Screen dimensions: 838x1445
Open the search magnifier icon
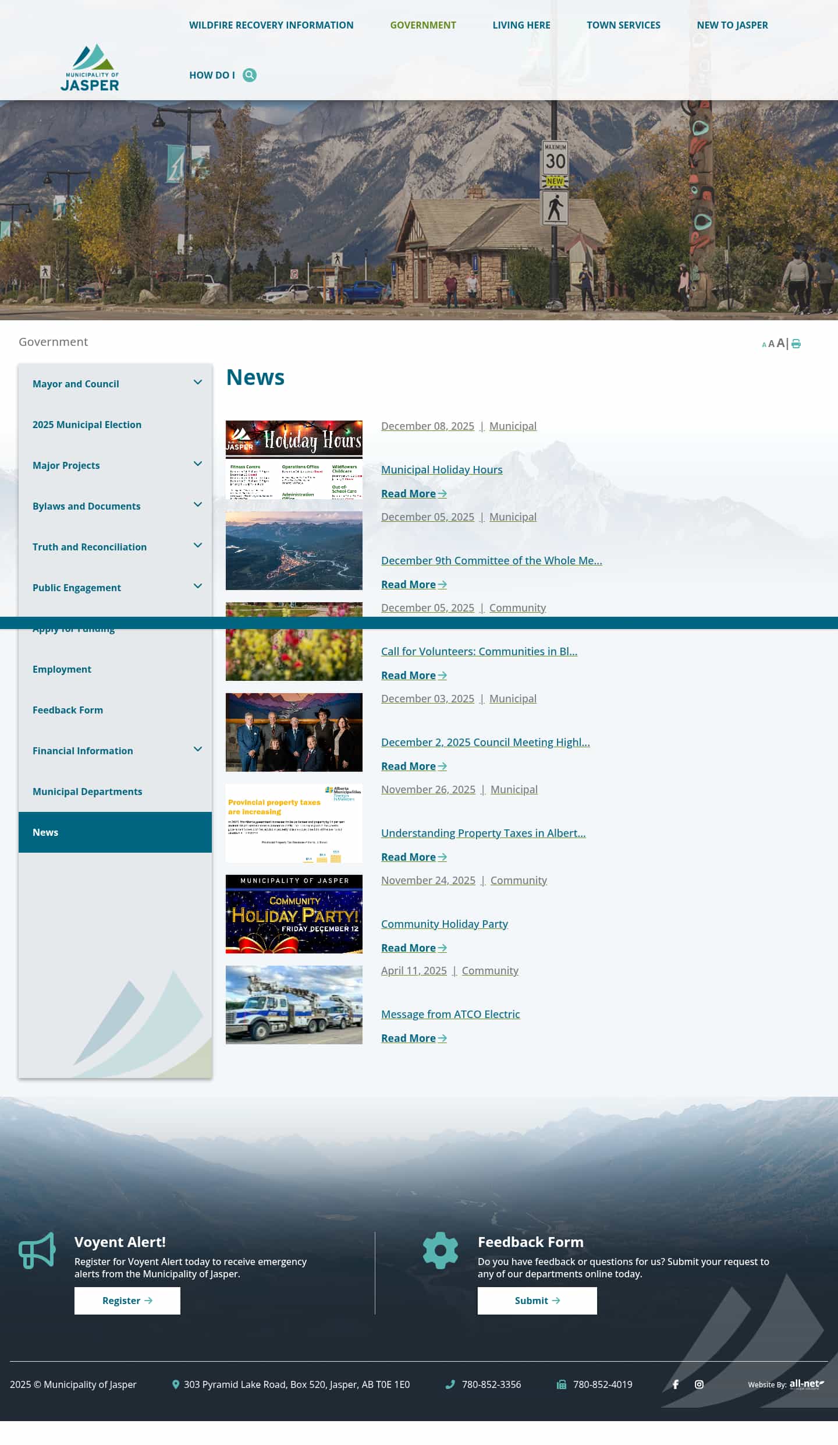[250, 75]
